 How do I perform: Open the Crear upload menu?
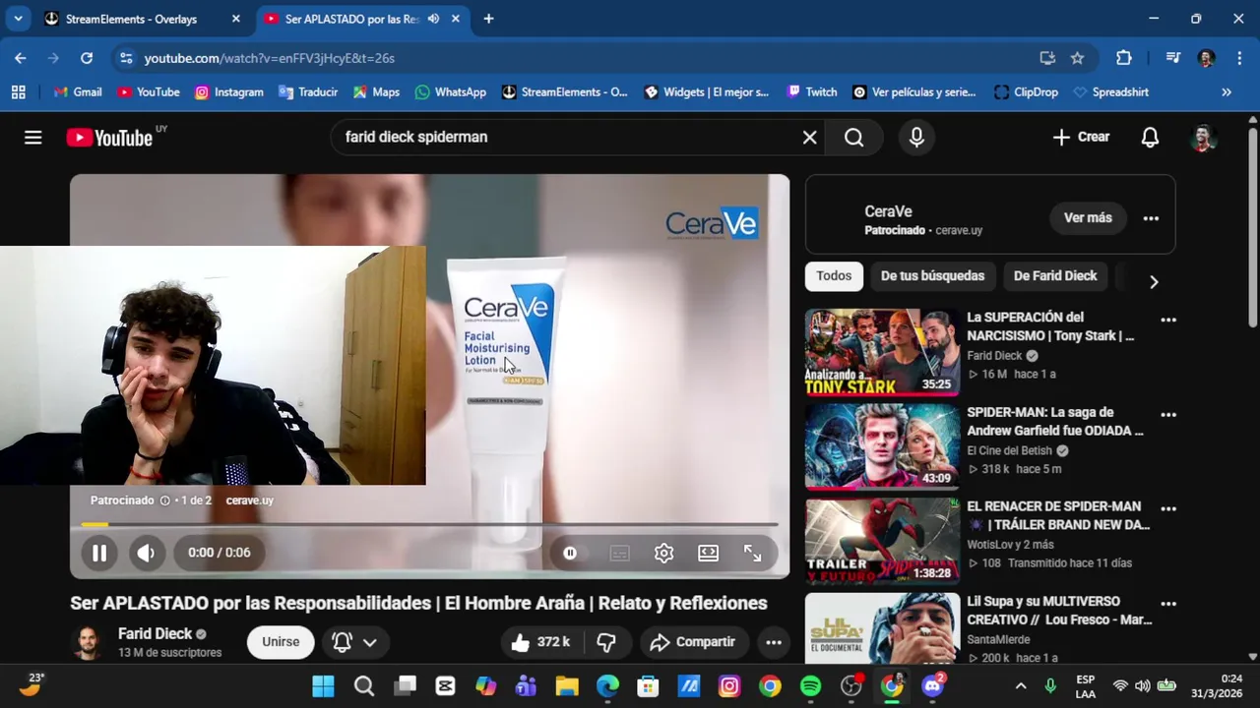(x=1081, y=138)
